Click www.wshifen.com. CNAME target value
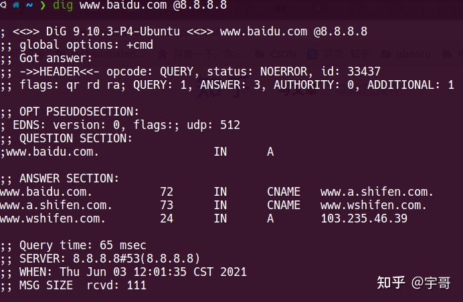 pyautogui.click(x=373, y=205)
